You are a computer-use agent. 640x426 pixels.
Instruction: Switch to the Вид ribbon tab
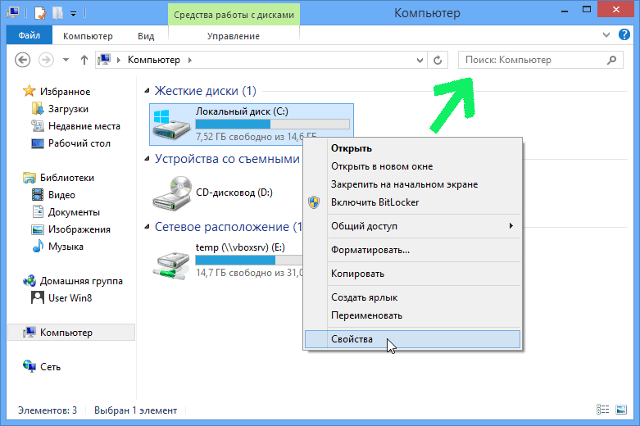pyautogui.click(x=146, y=36)
